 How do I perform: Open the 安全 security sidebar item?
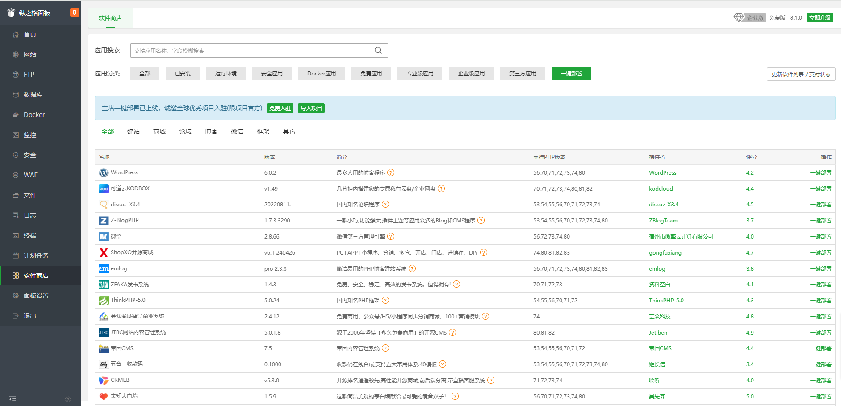40,155
